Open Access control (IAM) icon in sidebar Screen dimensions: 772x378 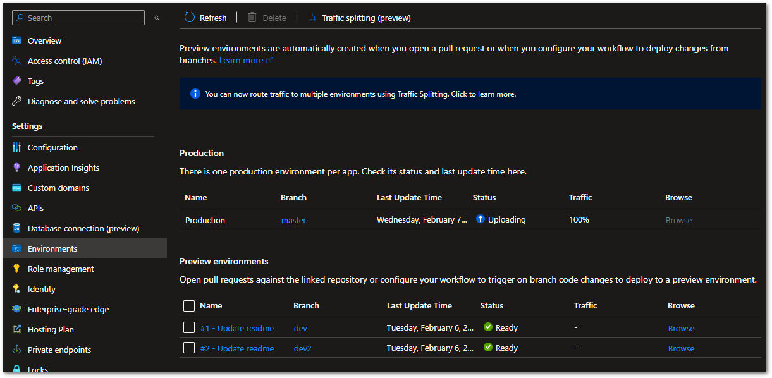tap(17, 61)
